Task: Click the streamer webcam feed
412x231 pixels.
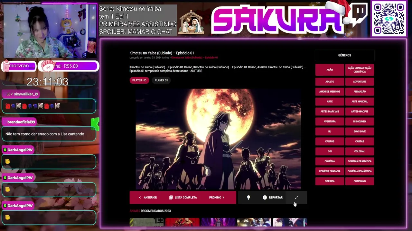Action: (x=50, y=31)
